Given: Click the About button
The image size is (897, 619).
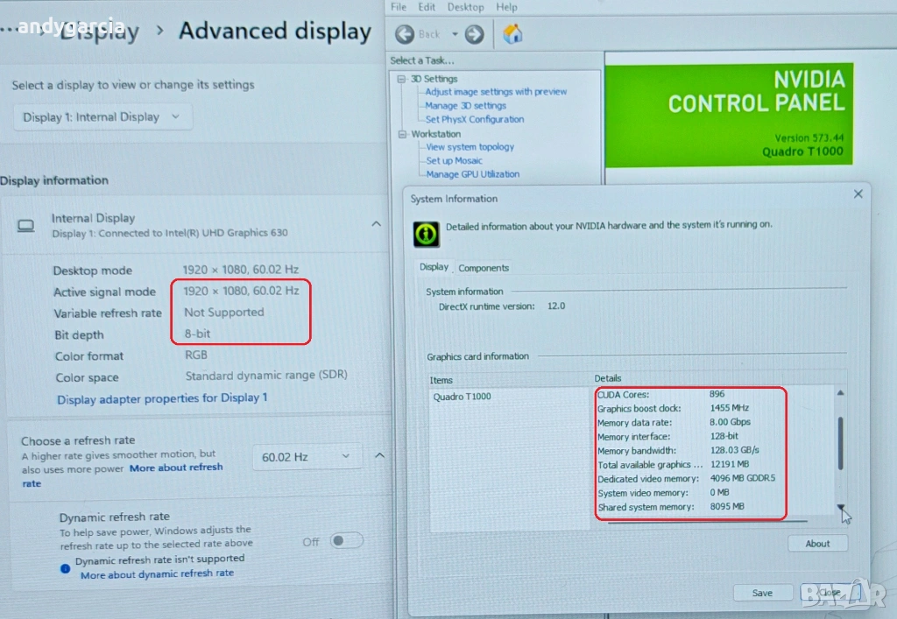Looking at the screenshot, I should (816, 544).
